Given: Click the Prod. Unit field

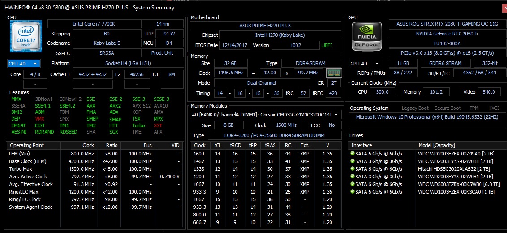Looking at the screenshot, I should click(163, 53).
